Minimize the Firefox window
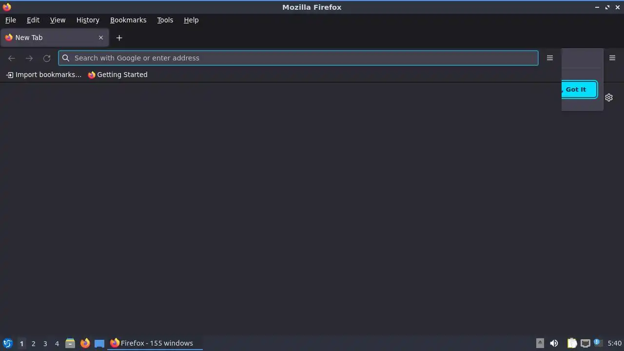 coord(597,7)
